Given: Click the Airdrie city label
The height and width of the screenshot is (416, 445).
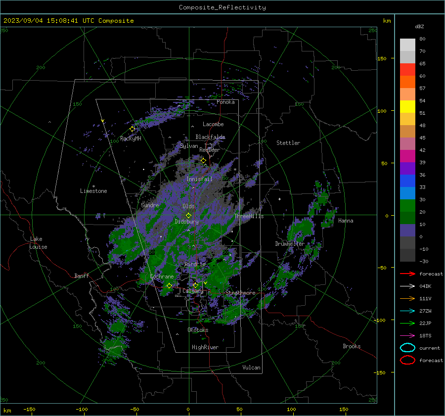Looking at the screenshot, I should point(195,264).
